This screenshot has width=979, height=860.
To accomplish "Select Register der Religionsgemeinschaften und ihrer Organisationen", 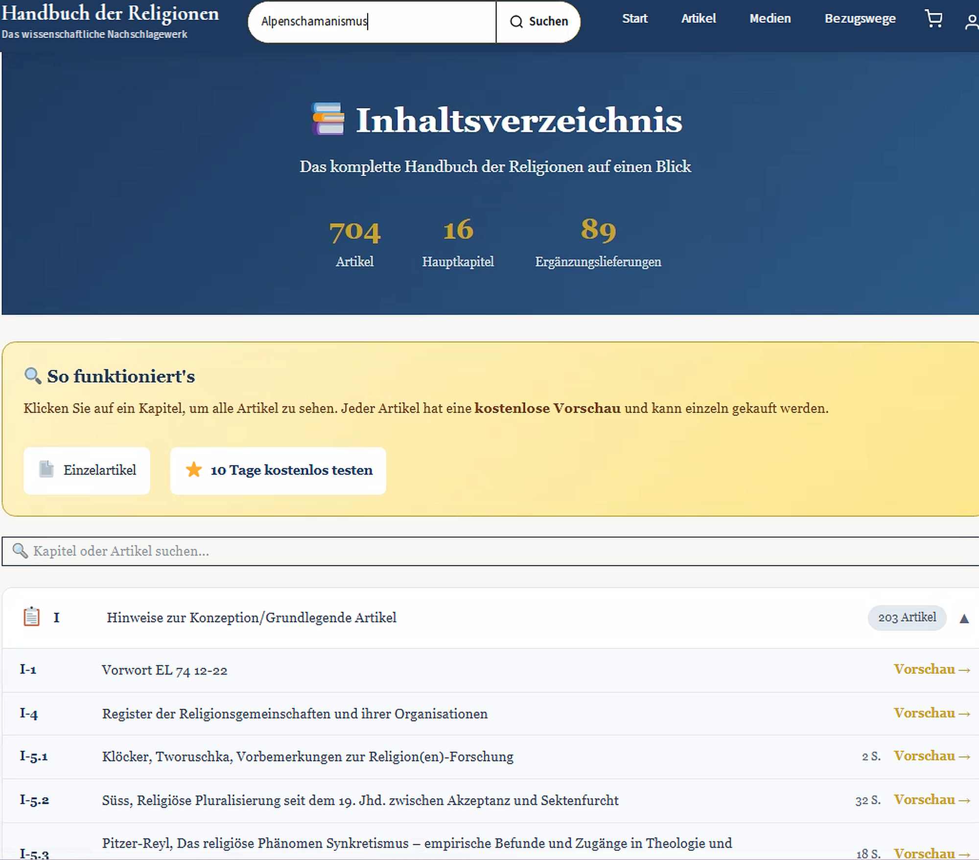I will (x=295, y=714).
